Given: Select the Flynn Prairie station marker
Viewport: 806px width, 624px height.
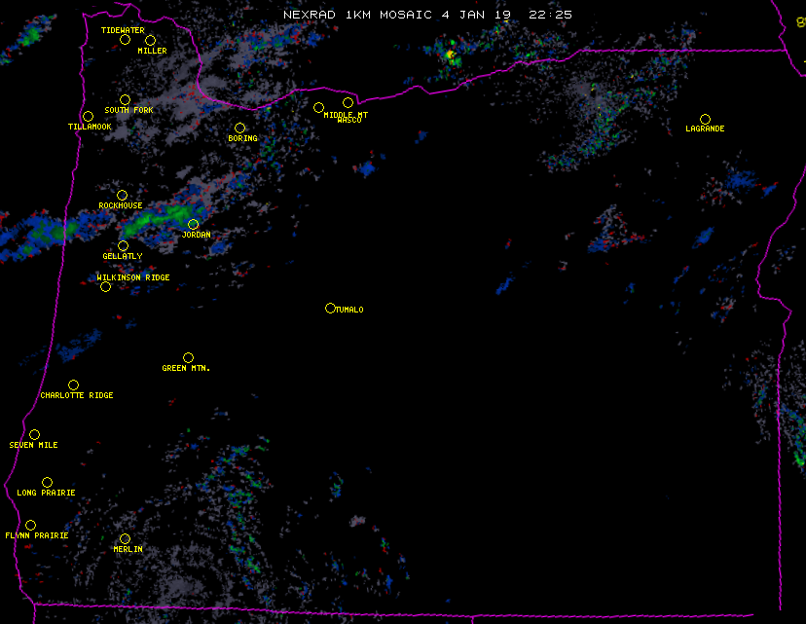Looking at the screenshot, I should tap(30, 526).
